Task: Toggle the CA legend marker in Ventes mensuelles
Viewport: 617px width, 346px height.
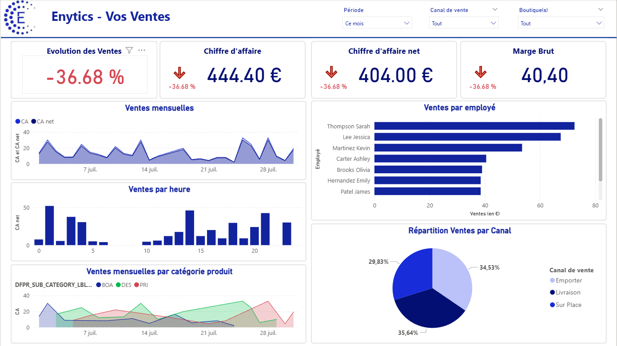Action: pos(18,122)
